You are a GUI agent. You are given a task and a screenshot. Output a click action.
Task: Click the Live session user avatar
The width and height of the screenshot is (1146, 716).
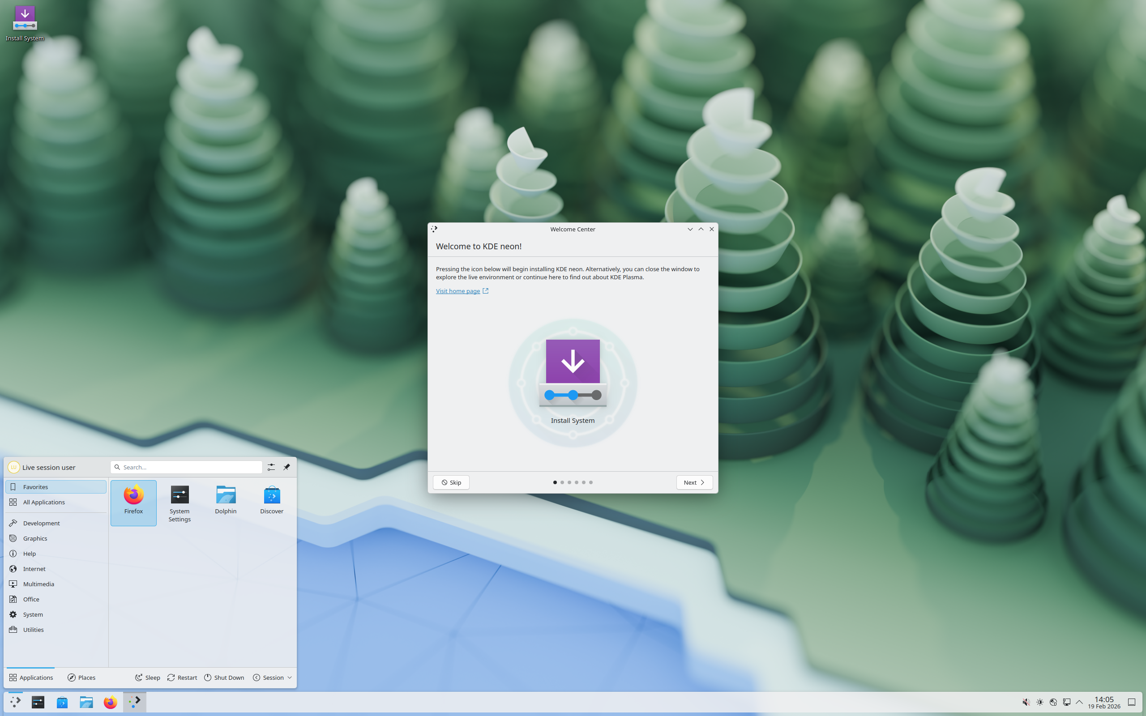(x=14, y=467)
